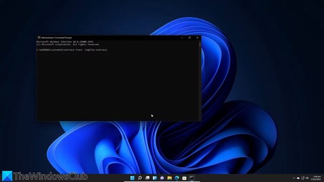Viewport: 324px width, 182px height.
Task: Click the 'sxstrace trace -logfile:sxstrace.' command line
Action: click(86, 50)
